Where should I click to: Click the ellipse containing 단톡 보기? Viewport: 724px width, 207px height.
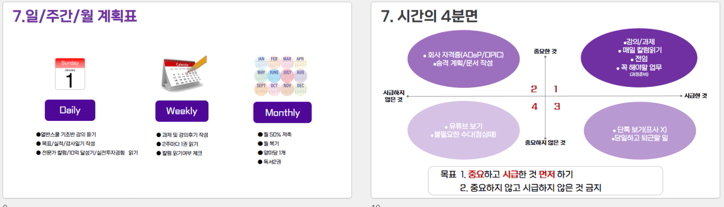pos(640,133)
